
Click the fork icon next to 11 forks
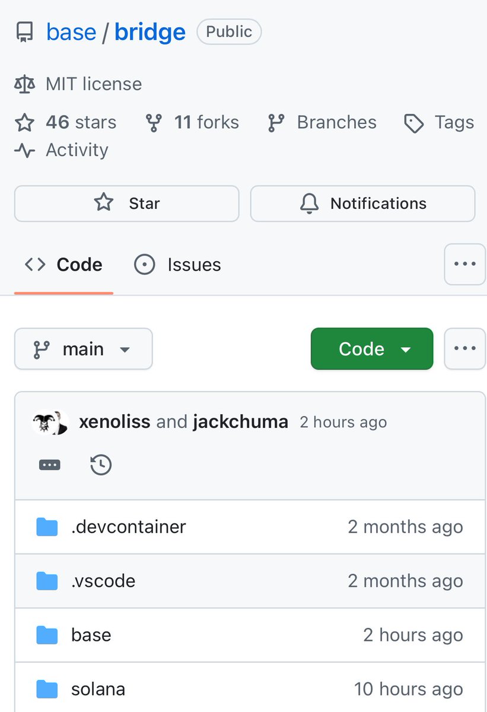(154, 122)
